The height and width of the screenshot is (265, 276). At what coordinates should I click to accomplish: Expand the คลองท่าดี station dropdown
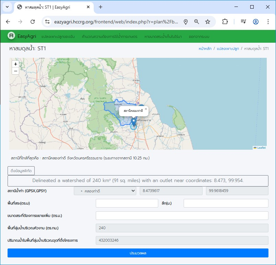(x=105, y=191)
